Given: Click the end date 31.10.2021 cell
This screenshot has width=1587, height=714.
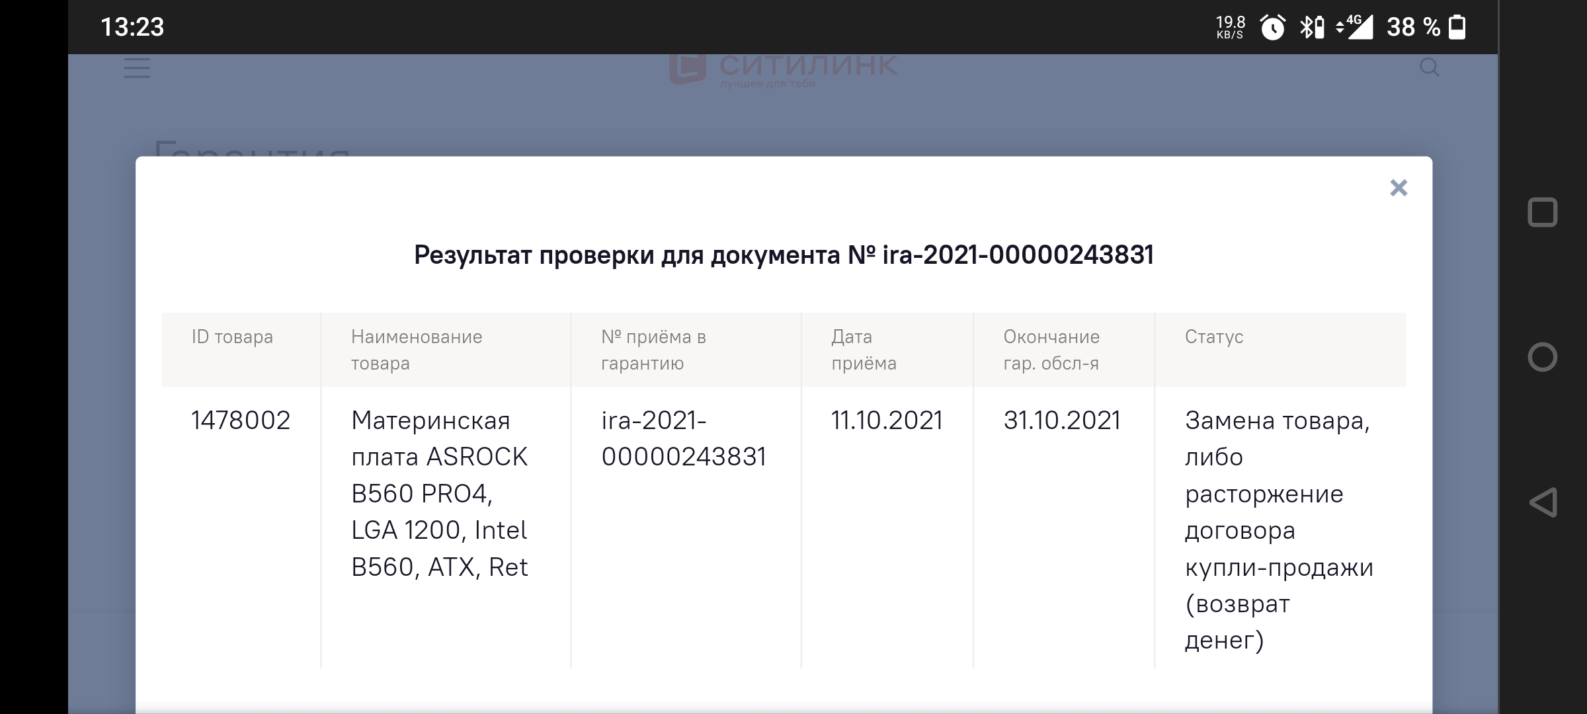Looking at the screenshot, I should 1061,420.
